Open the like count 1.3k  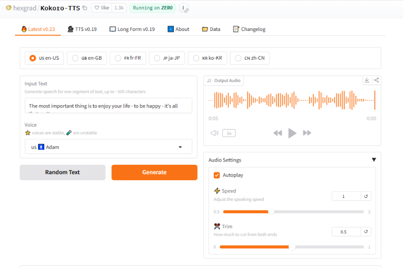(119, 8)
